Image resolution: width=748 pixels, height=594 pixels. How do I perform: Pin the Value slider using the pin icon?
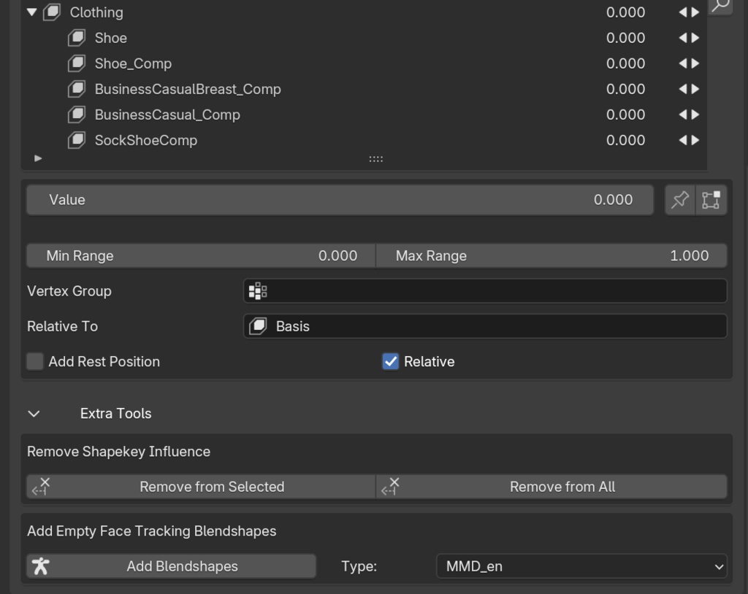(x=679, y=199)
